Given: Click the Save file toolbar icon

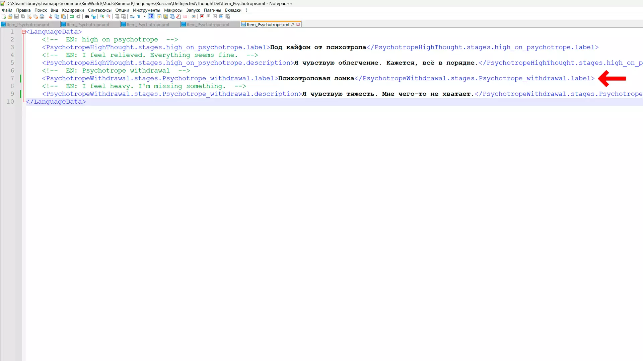Looking at the screenshot, I should pos(16,16).
